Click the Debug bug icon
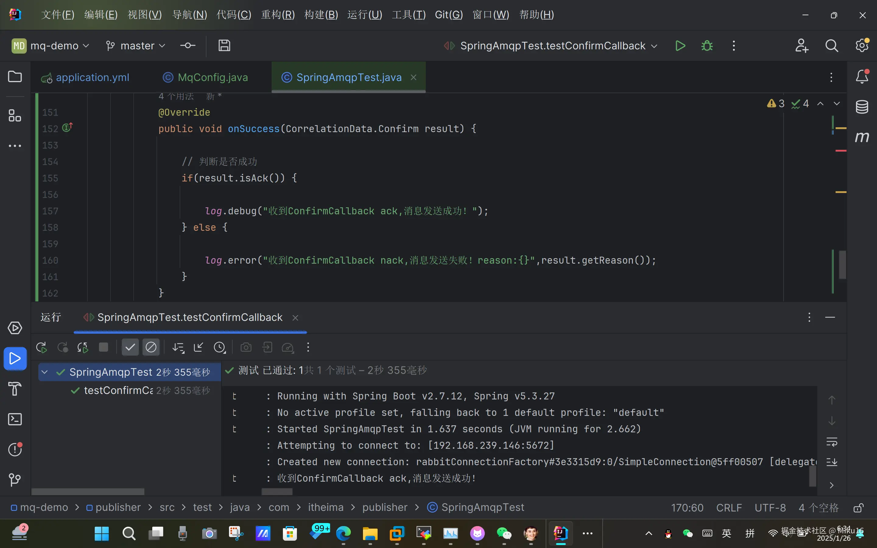The height and width of the screenshot is (548, 877). 707,46
